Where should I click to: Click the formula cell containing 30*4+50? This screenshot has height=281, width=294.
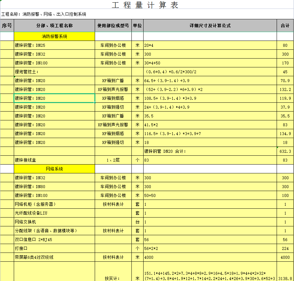[x=210, y=63]
